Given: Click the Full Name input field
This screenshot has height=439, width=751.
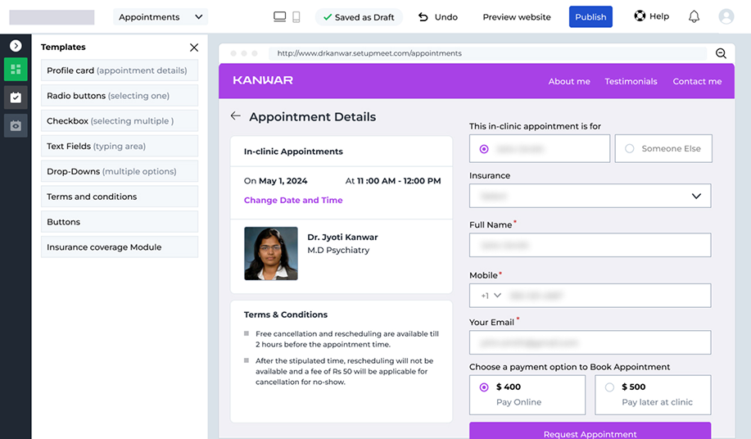Looking at the screenshot, I should tap(590, 246).
